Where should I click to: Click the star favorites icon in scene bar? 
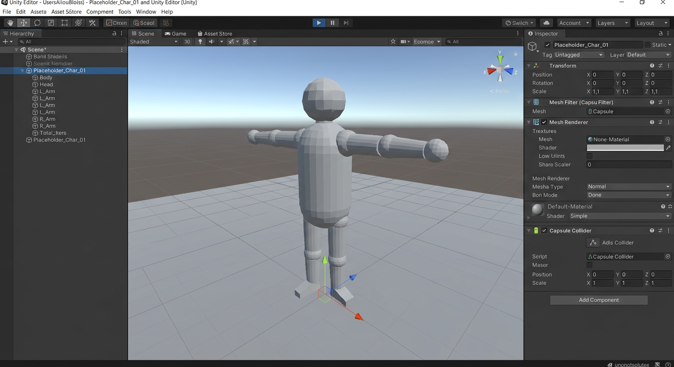pyautogui.click(x=393, y=42)
